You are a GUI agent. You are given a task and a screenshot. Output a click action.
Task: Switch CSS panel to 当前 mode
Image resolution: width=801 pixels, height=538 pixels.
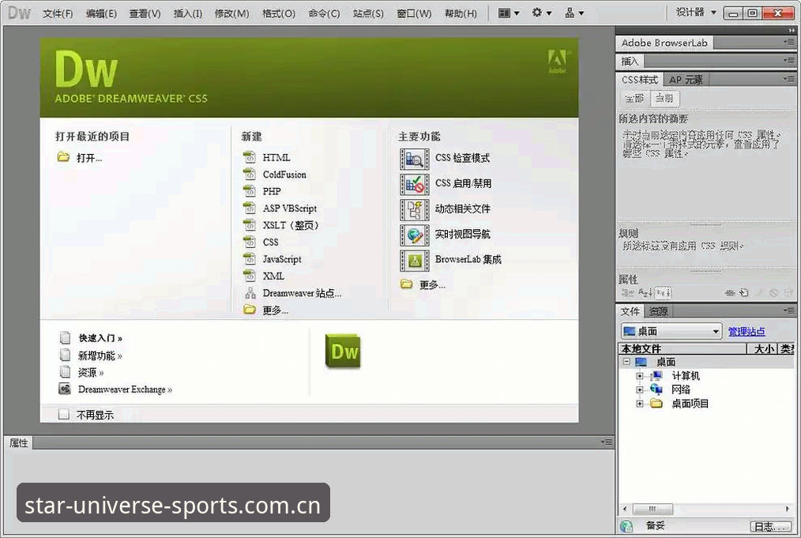click(x=664, y=98)
